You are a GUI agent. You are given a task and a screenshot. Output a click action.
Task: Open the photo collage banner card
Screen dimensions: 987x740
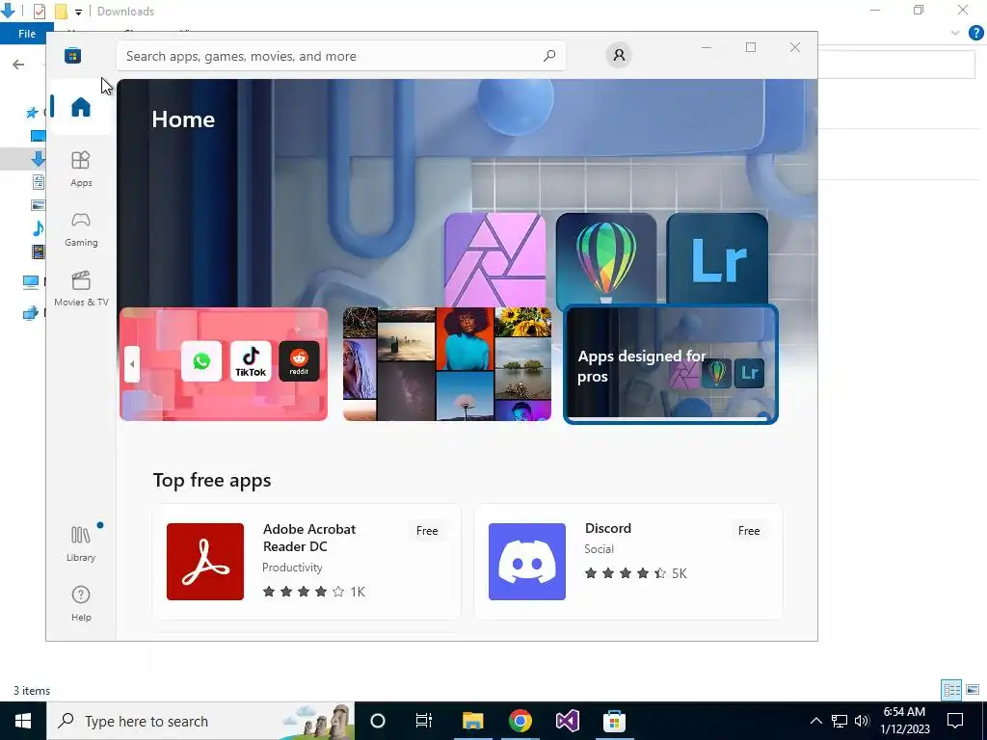[447, 363]
